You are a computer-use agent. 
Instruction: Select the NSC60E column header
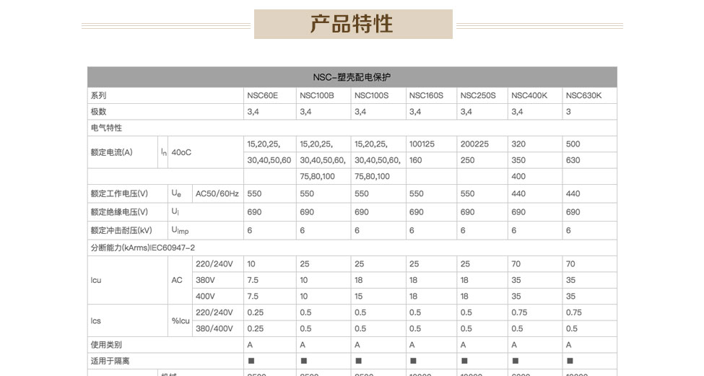[262, 96]
